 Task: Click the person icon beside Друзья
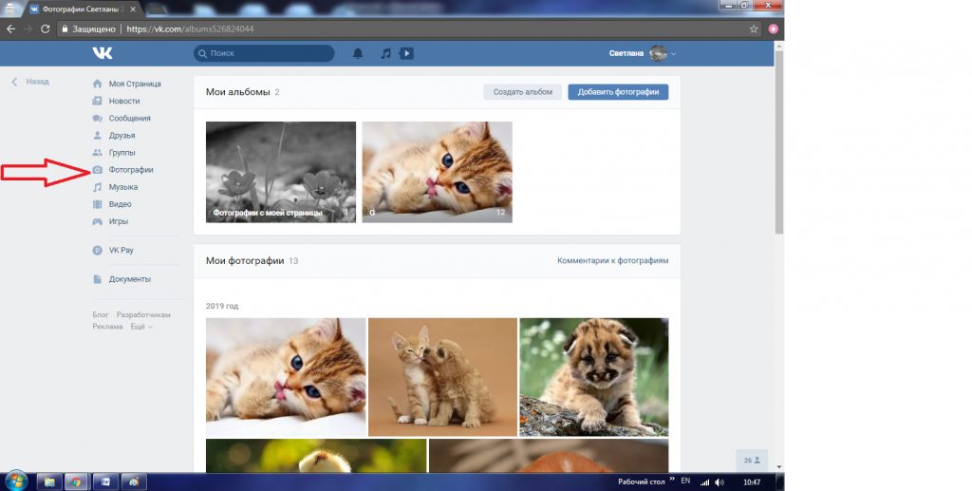coord(98,135)
